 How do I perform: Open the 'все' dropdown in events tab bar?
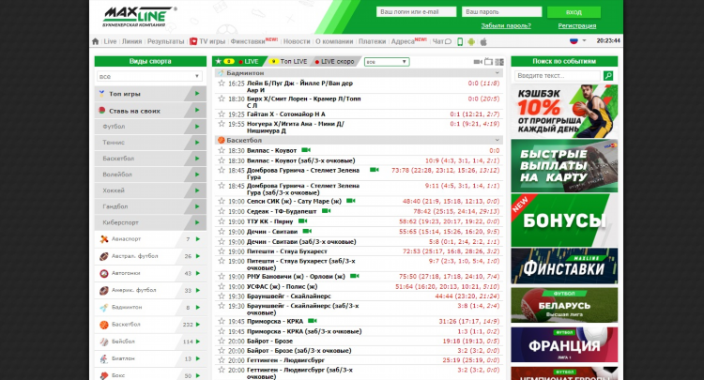coord(387,62)
